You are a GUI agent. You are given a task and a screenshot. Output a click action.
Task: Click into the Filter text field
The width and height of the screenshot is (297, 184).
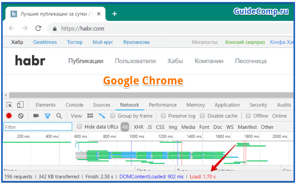point(38,127)
